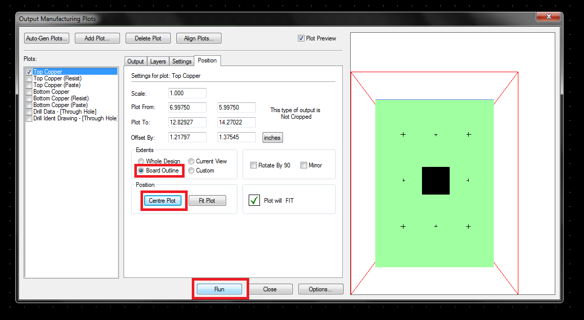Screen dimensions: 584x320
Task: Check the Bottom Copper plot checkbox
Action: (x=29, y=91)
